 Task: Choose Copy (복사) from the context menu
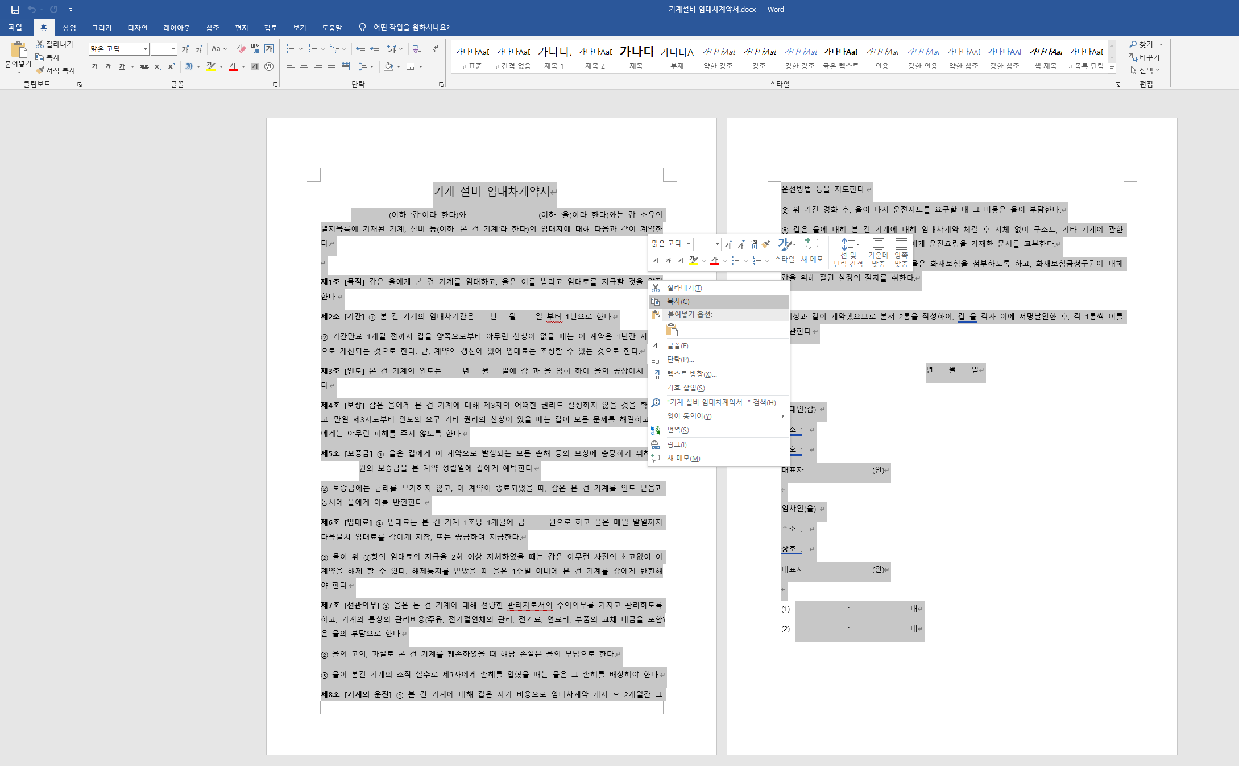719,302
